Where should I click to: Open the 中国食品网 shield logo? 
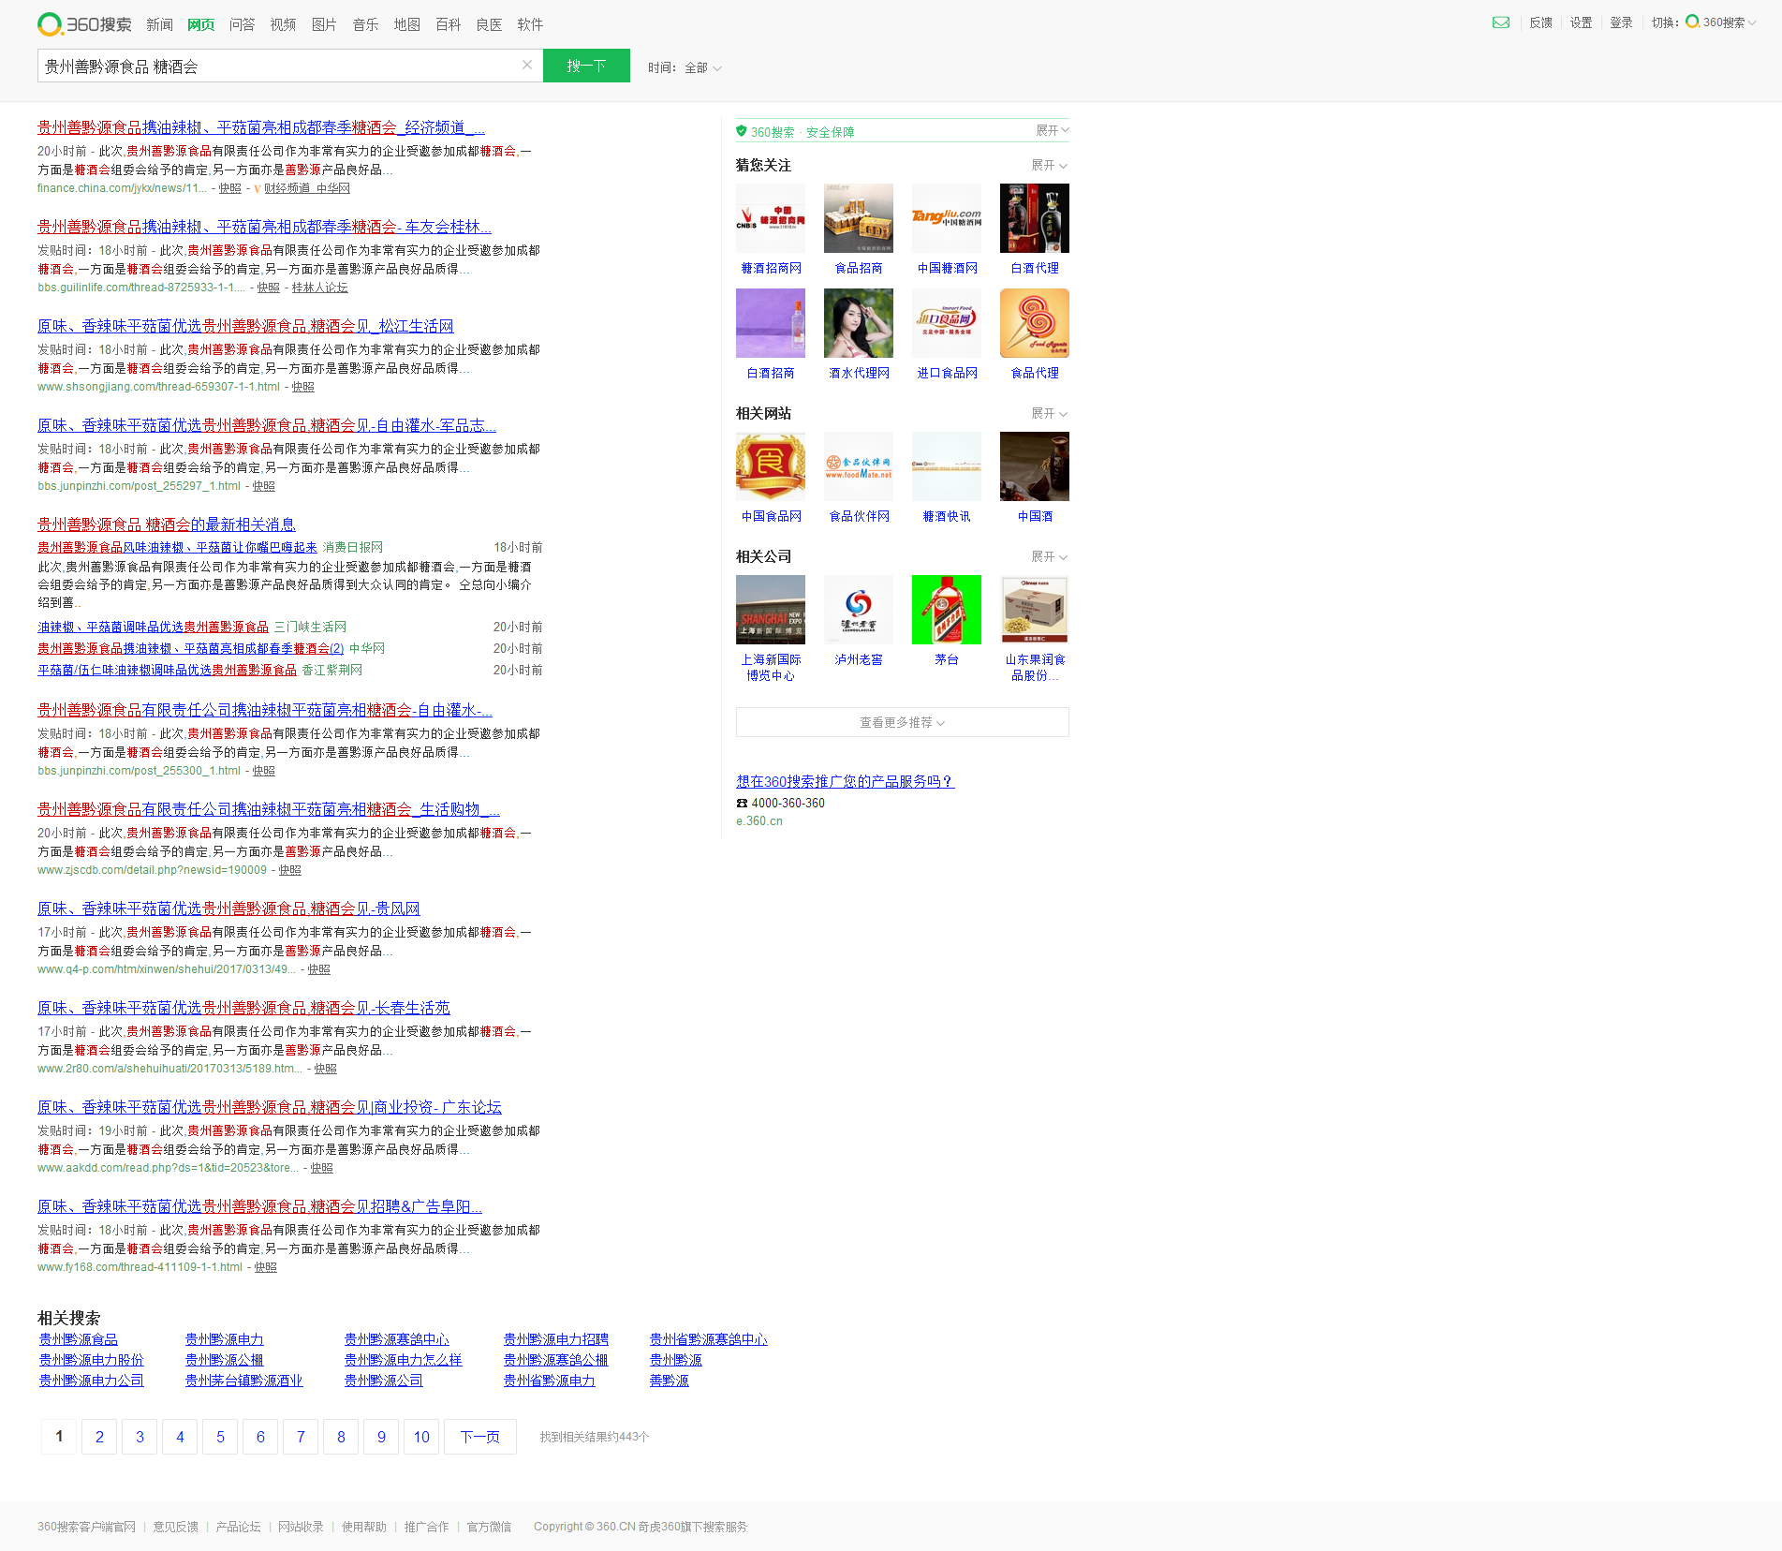(771, 466)
